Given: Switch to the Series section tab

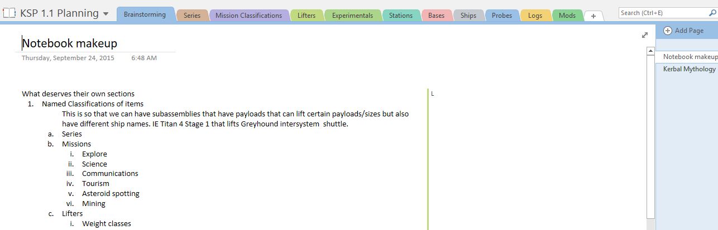Looking at the screenshot, I should click(x=192, y=16).
